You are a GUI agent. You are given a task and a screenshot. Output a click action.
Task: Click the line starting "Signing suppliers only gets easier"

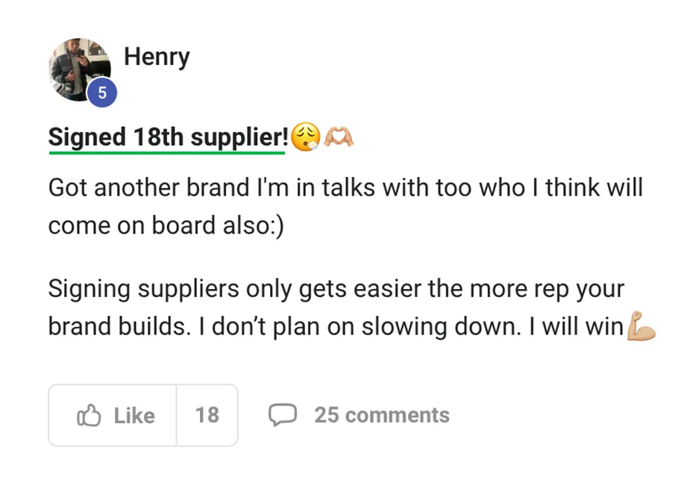(336, 288)
